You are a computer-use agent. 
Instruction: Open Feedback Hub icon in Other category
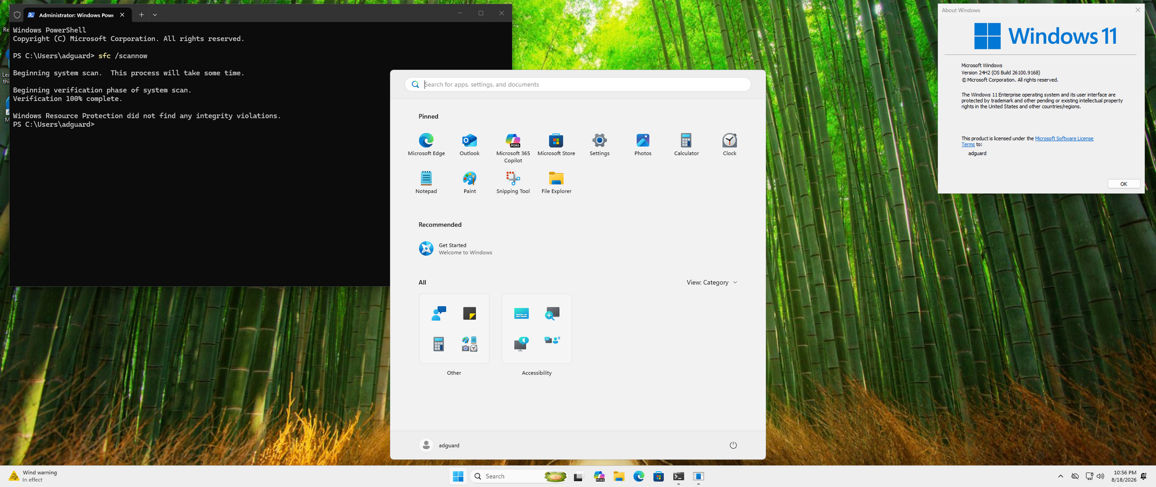click(x=438, y=313)
